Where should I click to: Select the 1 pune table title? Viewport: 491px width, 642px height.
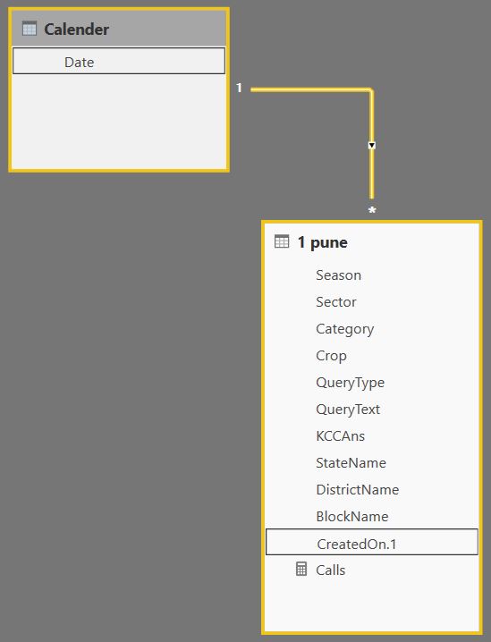[323, 242]
